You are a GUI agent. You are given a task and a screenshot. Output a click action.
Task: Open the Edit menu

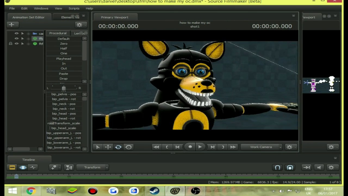coord(24,8)
